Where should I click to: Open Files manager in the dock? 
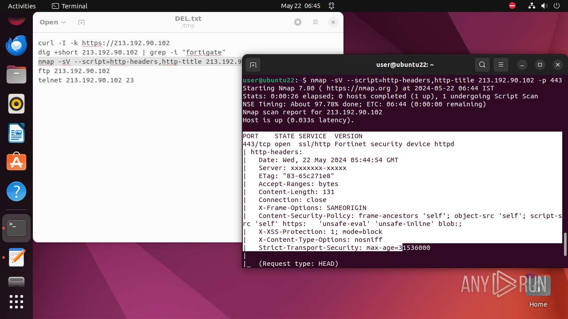(x=16, y=74)
